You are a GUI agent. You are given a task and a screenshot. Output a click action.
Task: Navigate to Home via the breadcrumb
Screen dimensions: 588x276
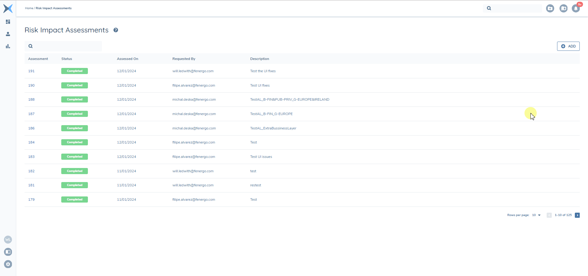(29, 8)
